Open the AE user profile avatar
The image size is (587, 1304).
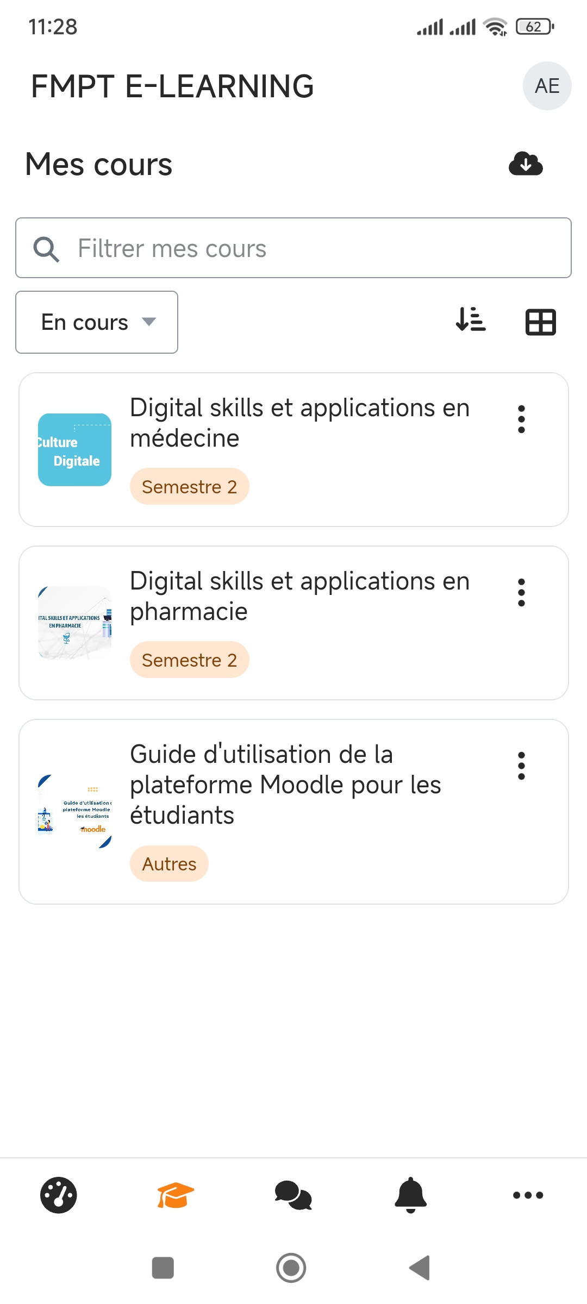pyautogui.click(x=547, y=86)
